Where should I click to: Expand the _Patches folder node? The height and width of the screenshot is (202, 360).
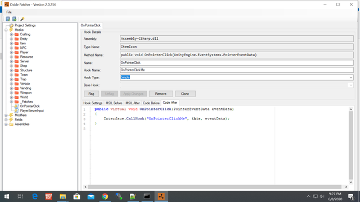[x=11, y=102]
